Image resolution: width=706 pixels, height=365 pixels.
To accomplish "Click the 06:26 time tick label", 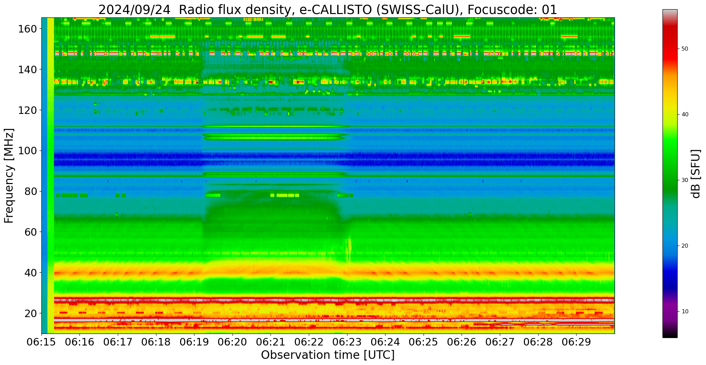I will pyautogui.click(x=462, y=342).
